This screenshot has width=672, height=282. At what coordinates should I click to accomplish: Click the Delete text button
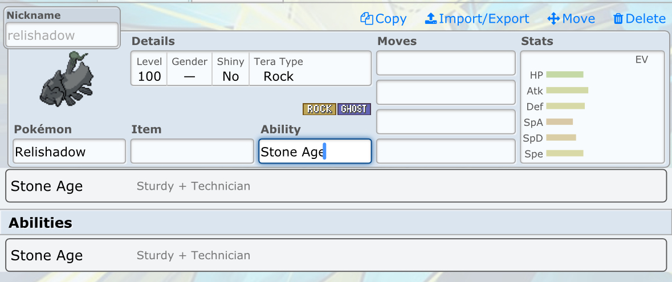(645, 19)
